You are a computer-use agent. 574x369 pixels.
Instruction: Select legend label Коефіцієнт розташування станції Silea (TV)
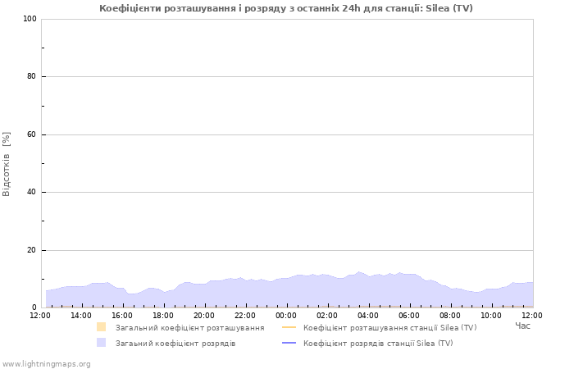coord(389,327)
